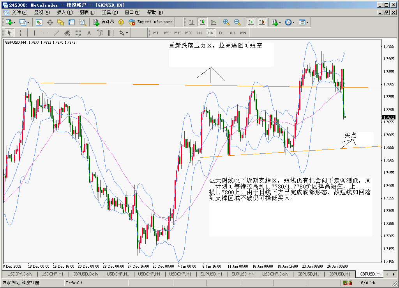The image size is (399, 288).
Task: Click the arrows symbol tool dropdown
Action: pyautogui.click(x=124, y=33)
